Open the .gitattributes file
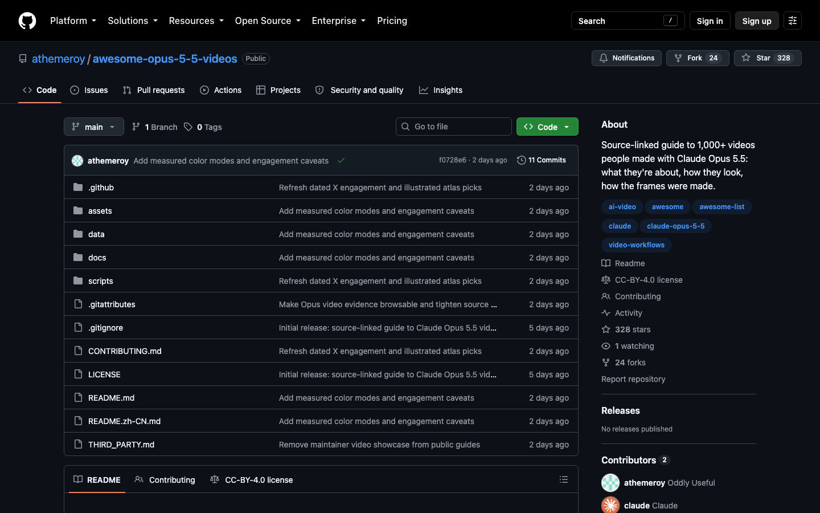This screenshot has height=513, width=820. click(x=112, y=304)
